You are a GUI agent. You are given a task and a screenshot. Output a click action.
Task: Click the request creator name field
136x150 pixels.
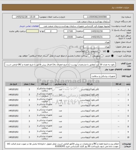[75, 26]
